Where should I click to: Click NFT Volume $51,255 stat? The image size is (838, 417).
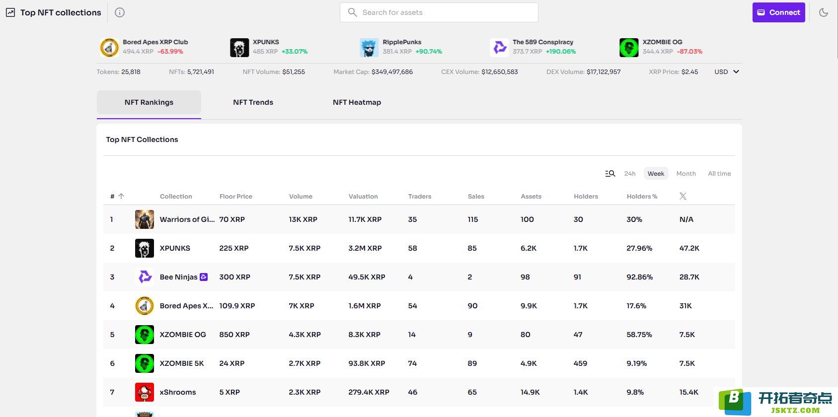coord(274,72)
